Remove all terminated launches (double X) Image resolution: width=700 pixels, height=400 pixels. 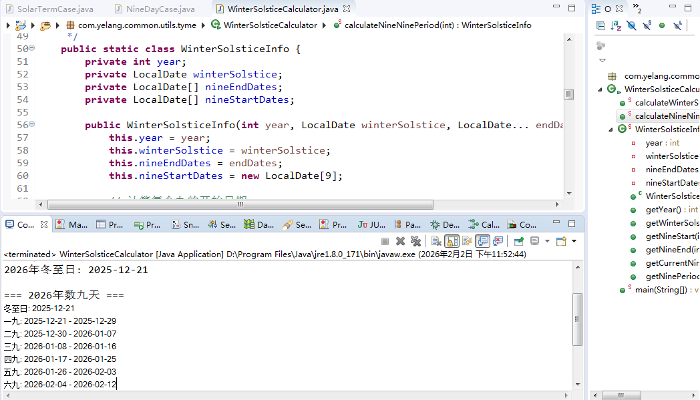click(x=415, y=242)
